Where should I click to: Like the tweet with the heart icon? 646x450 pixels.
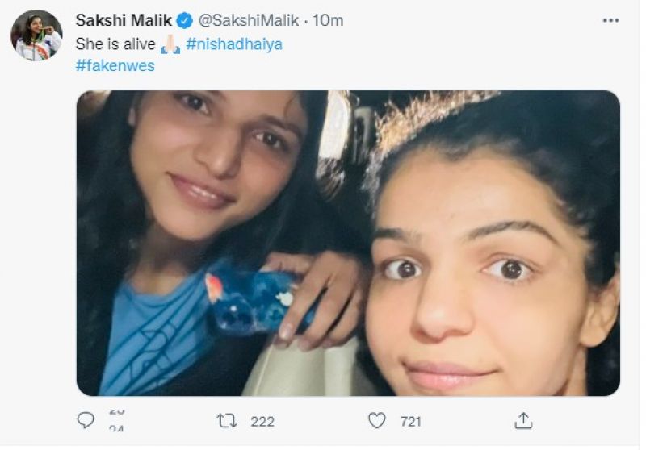point(376,421)
